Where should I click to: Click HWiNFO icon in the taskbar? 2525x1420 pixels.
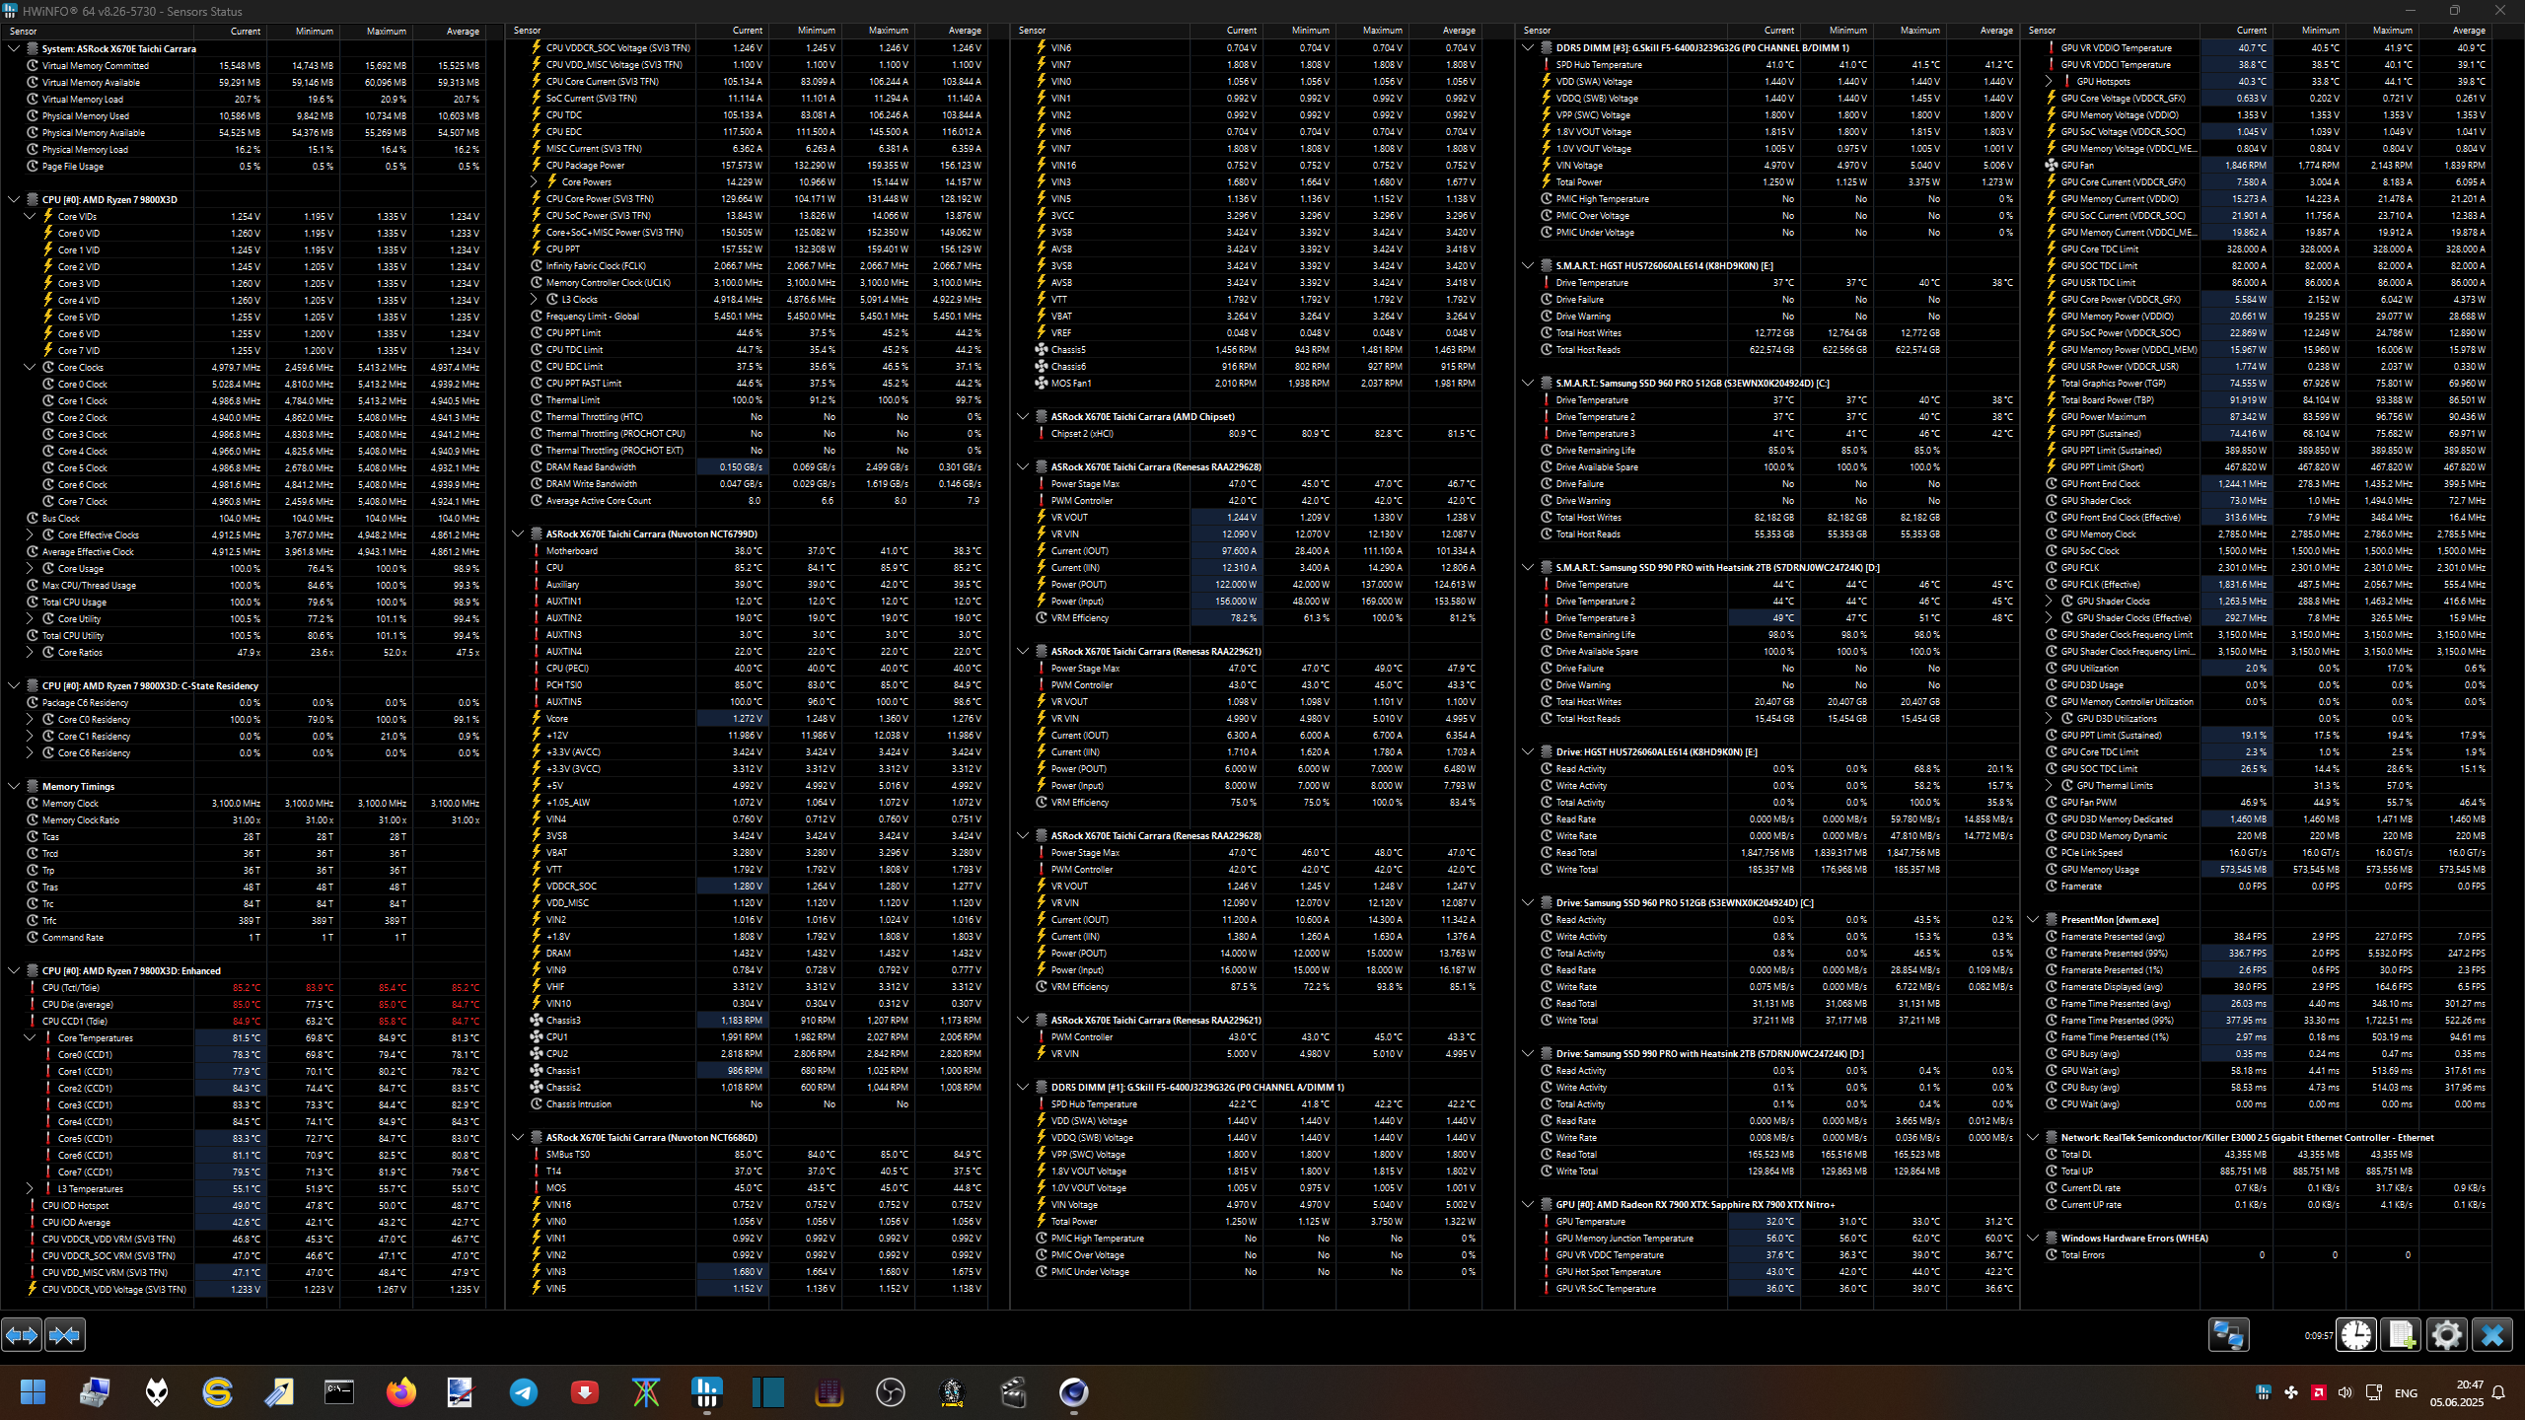707,1392
